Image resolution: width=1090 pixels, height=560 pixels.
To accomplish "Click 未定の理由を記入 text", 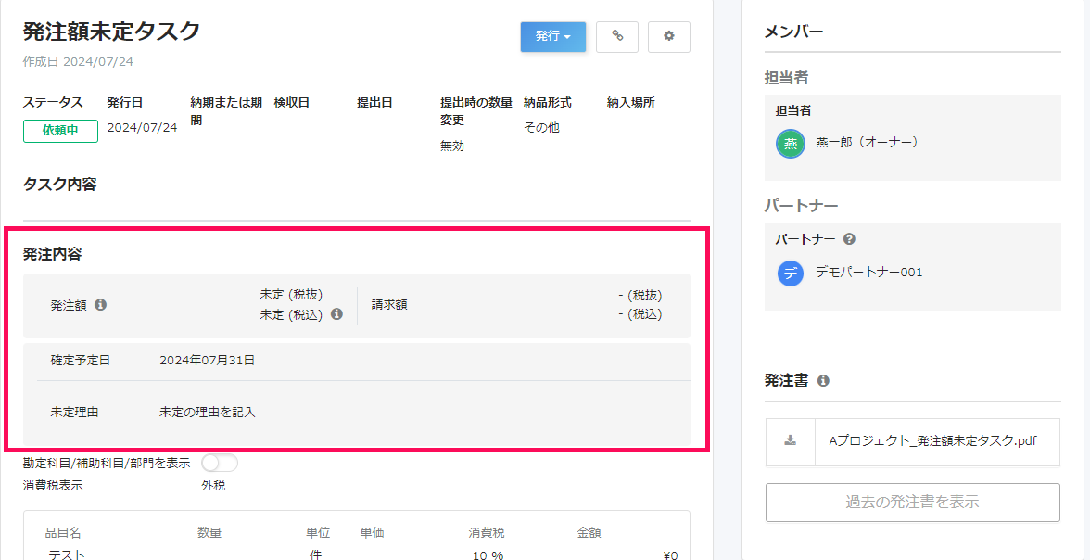I will [208, 412].
